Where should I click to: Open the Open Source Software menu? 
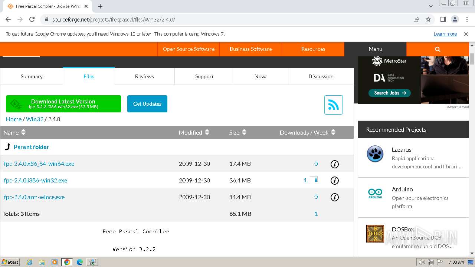[x=189, y=49]
